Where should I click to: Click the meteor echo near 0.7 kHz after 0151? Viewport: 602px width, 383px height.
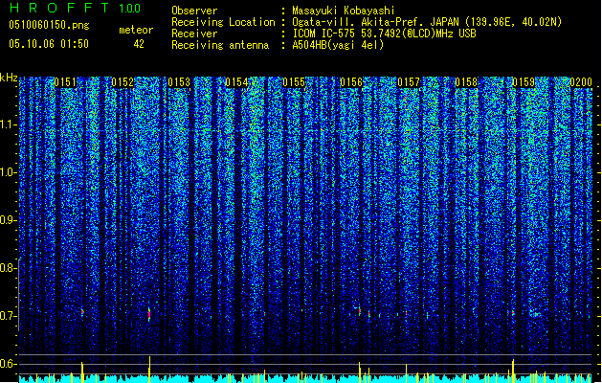click(x=82, y=311)
